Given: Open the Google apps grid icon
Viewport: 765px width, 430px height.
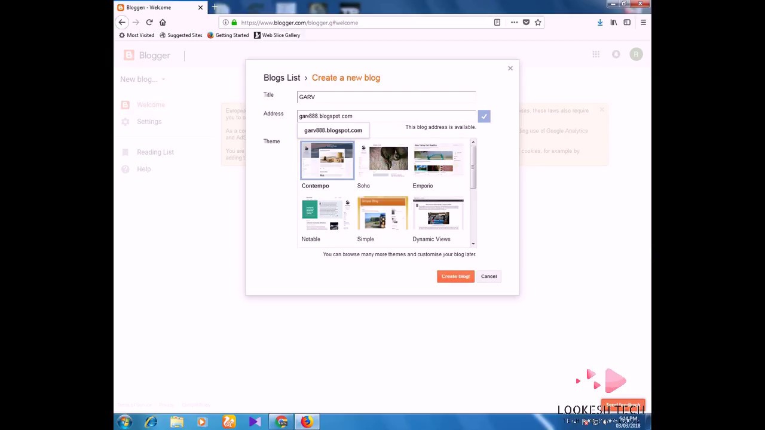Looking at the screenshot, I should tap(596, 54).
